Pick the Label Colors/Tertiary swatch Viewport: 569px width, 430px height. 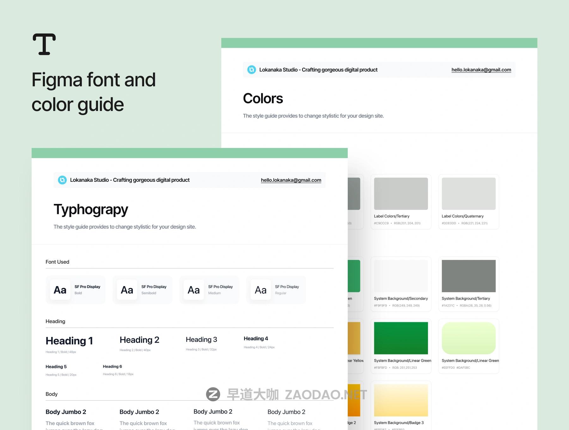click(x=401, y=193)
